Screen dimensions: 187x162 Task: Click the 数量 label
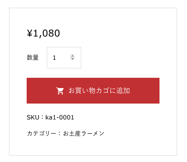coord(33,58)
